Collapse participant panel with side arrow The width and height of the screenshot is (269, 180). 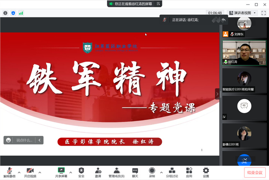pos(217,94)
